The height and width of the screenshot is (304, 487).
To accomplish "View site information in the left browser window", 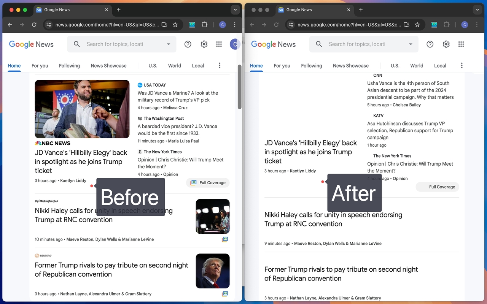I will (x=48, y=25).
